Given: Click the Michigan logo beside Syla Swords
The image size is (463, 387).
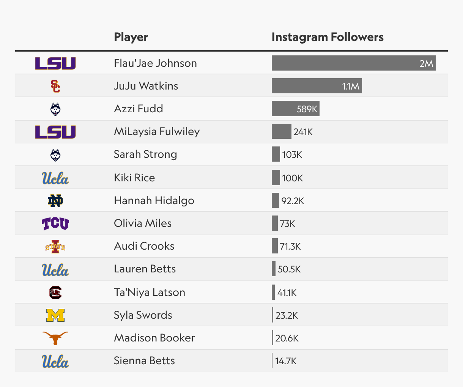Looking at the screenshot, I should pyautogui.click(x=55, y=315).
